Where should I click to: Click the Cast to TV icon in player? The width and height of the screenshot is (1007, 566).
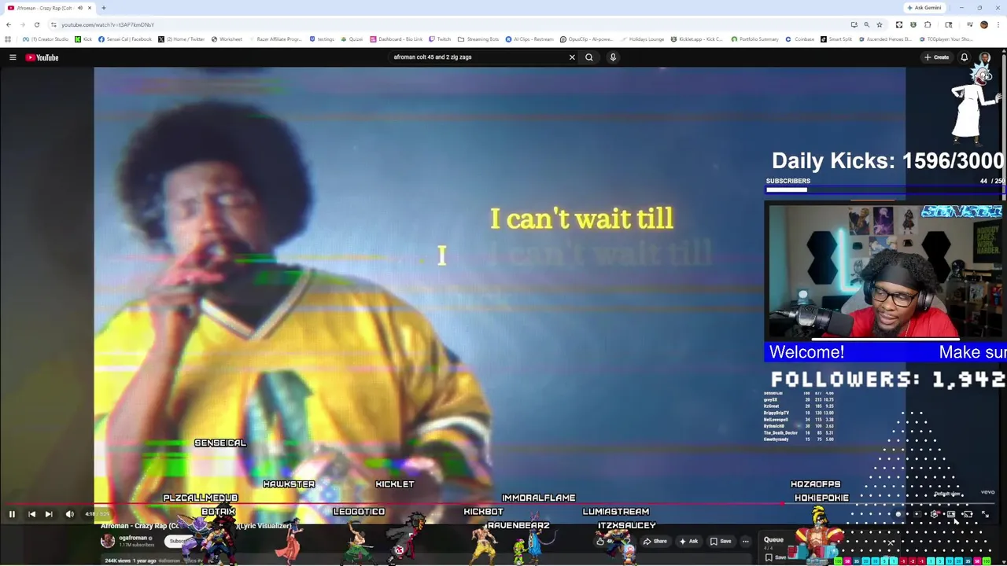(968, 514)
